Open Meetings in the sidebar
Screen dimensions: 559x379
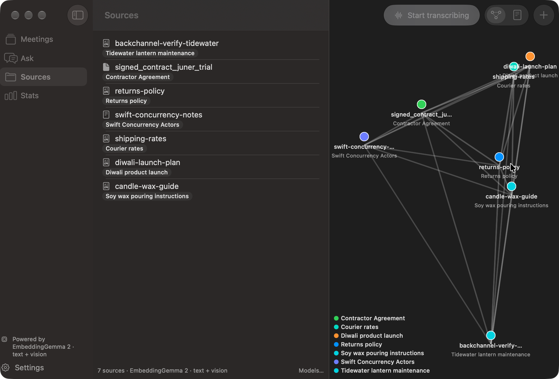(x=44, y=39)
